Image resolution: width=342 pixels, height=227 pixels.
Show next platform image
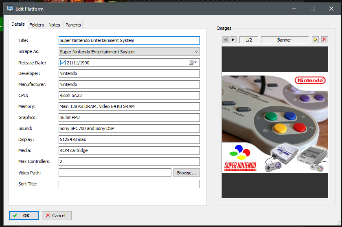pyautogui.click(x=233, y=40)
